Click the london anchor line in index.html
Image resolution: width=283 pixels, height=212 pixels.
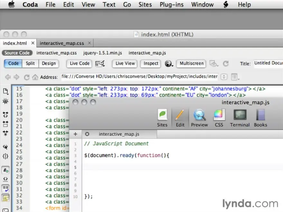[145, 95]
